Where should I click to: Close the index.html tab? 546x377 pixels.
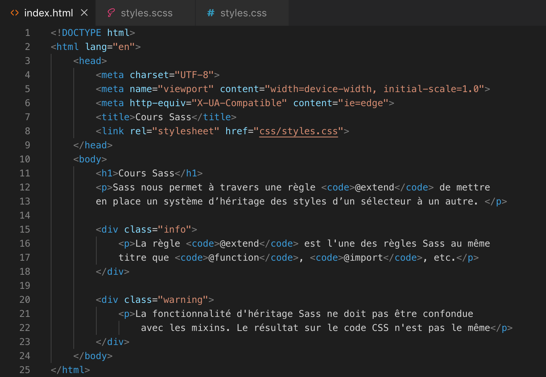[x=84, y=12]
